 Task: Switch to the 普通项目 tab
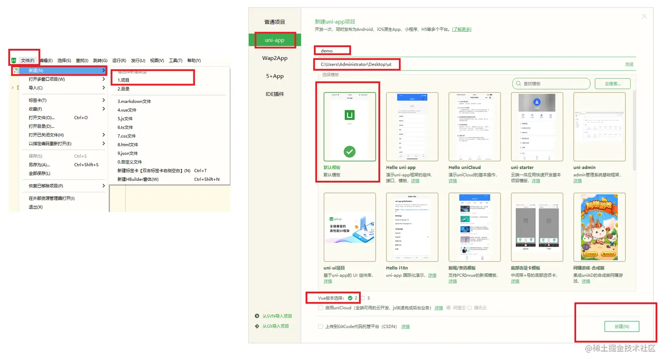[x=274, y=22]
